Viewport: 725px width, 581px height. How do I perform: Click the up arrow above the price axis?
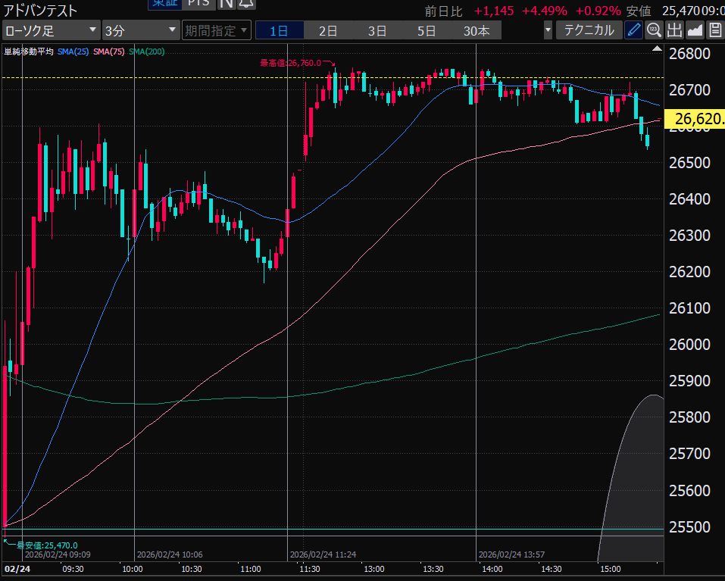(x=656, y=47)
